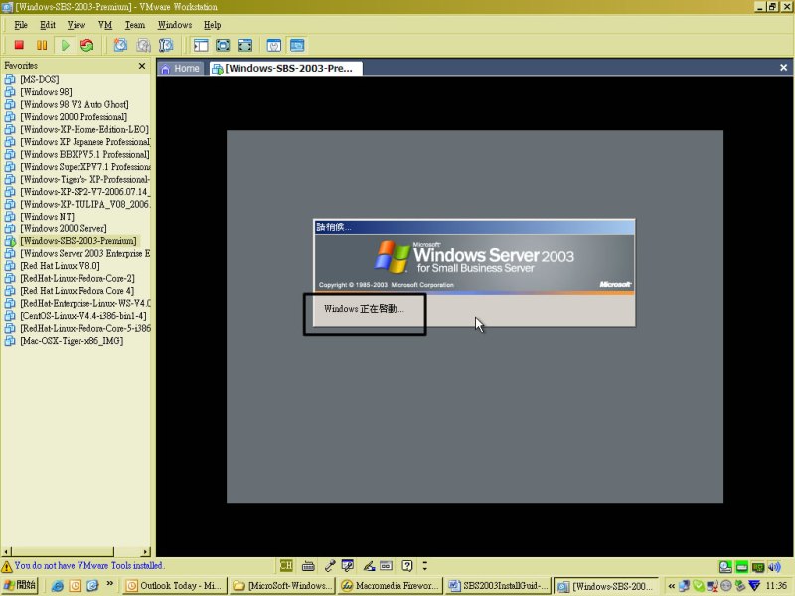Image resolution: width=795 pixels, height=596 pixels.
Task: Open the Help menu
Action: click(213, 25)
